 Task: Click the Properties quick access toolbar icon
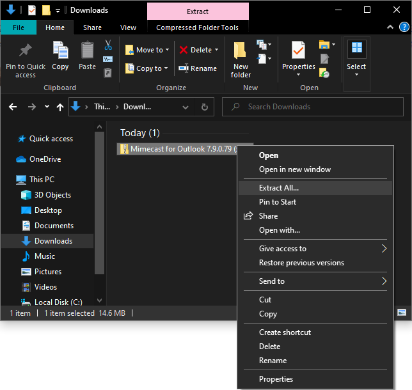point(32,10)
